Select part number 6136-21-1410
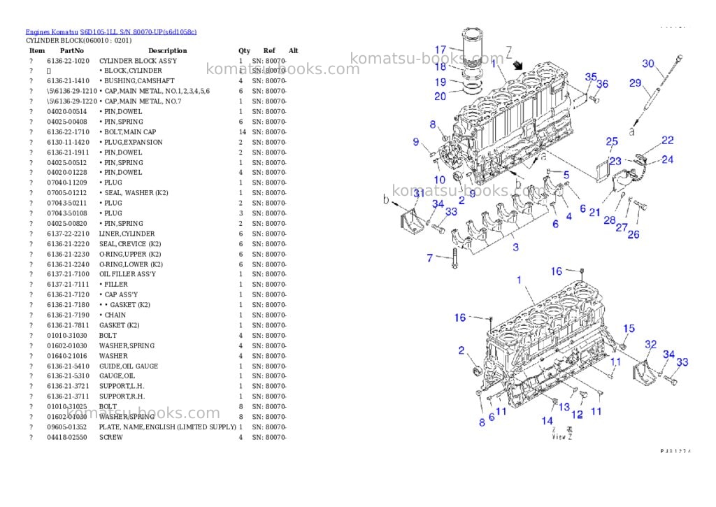The height and width of the screenshot is (507, 716). click(x=68, y=81)
